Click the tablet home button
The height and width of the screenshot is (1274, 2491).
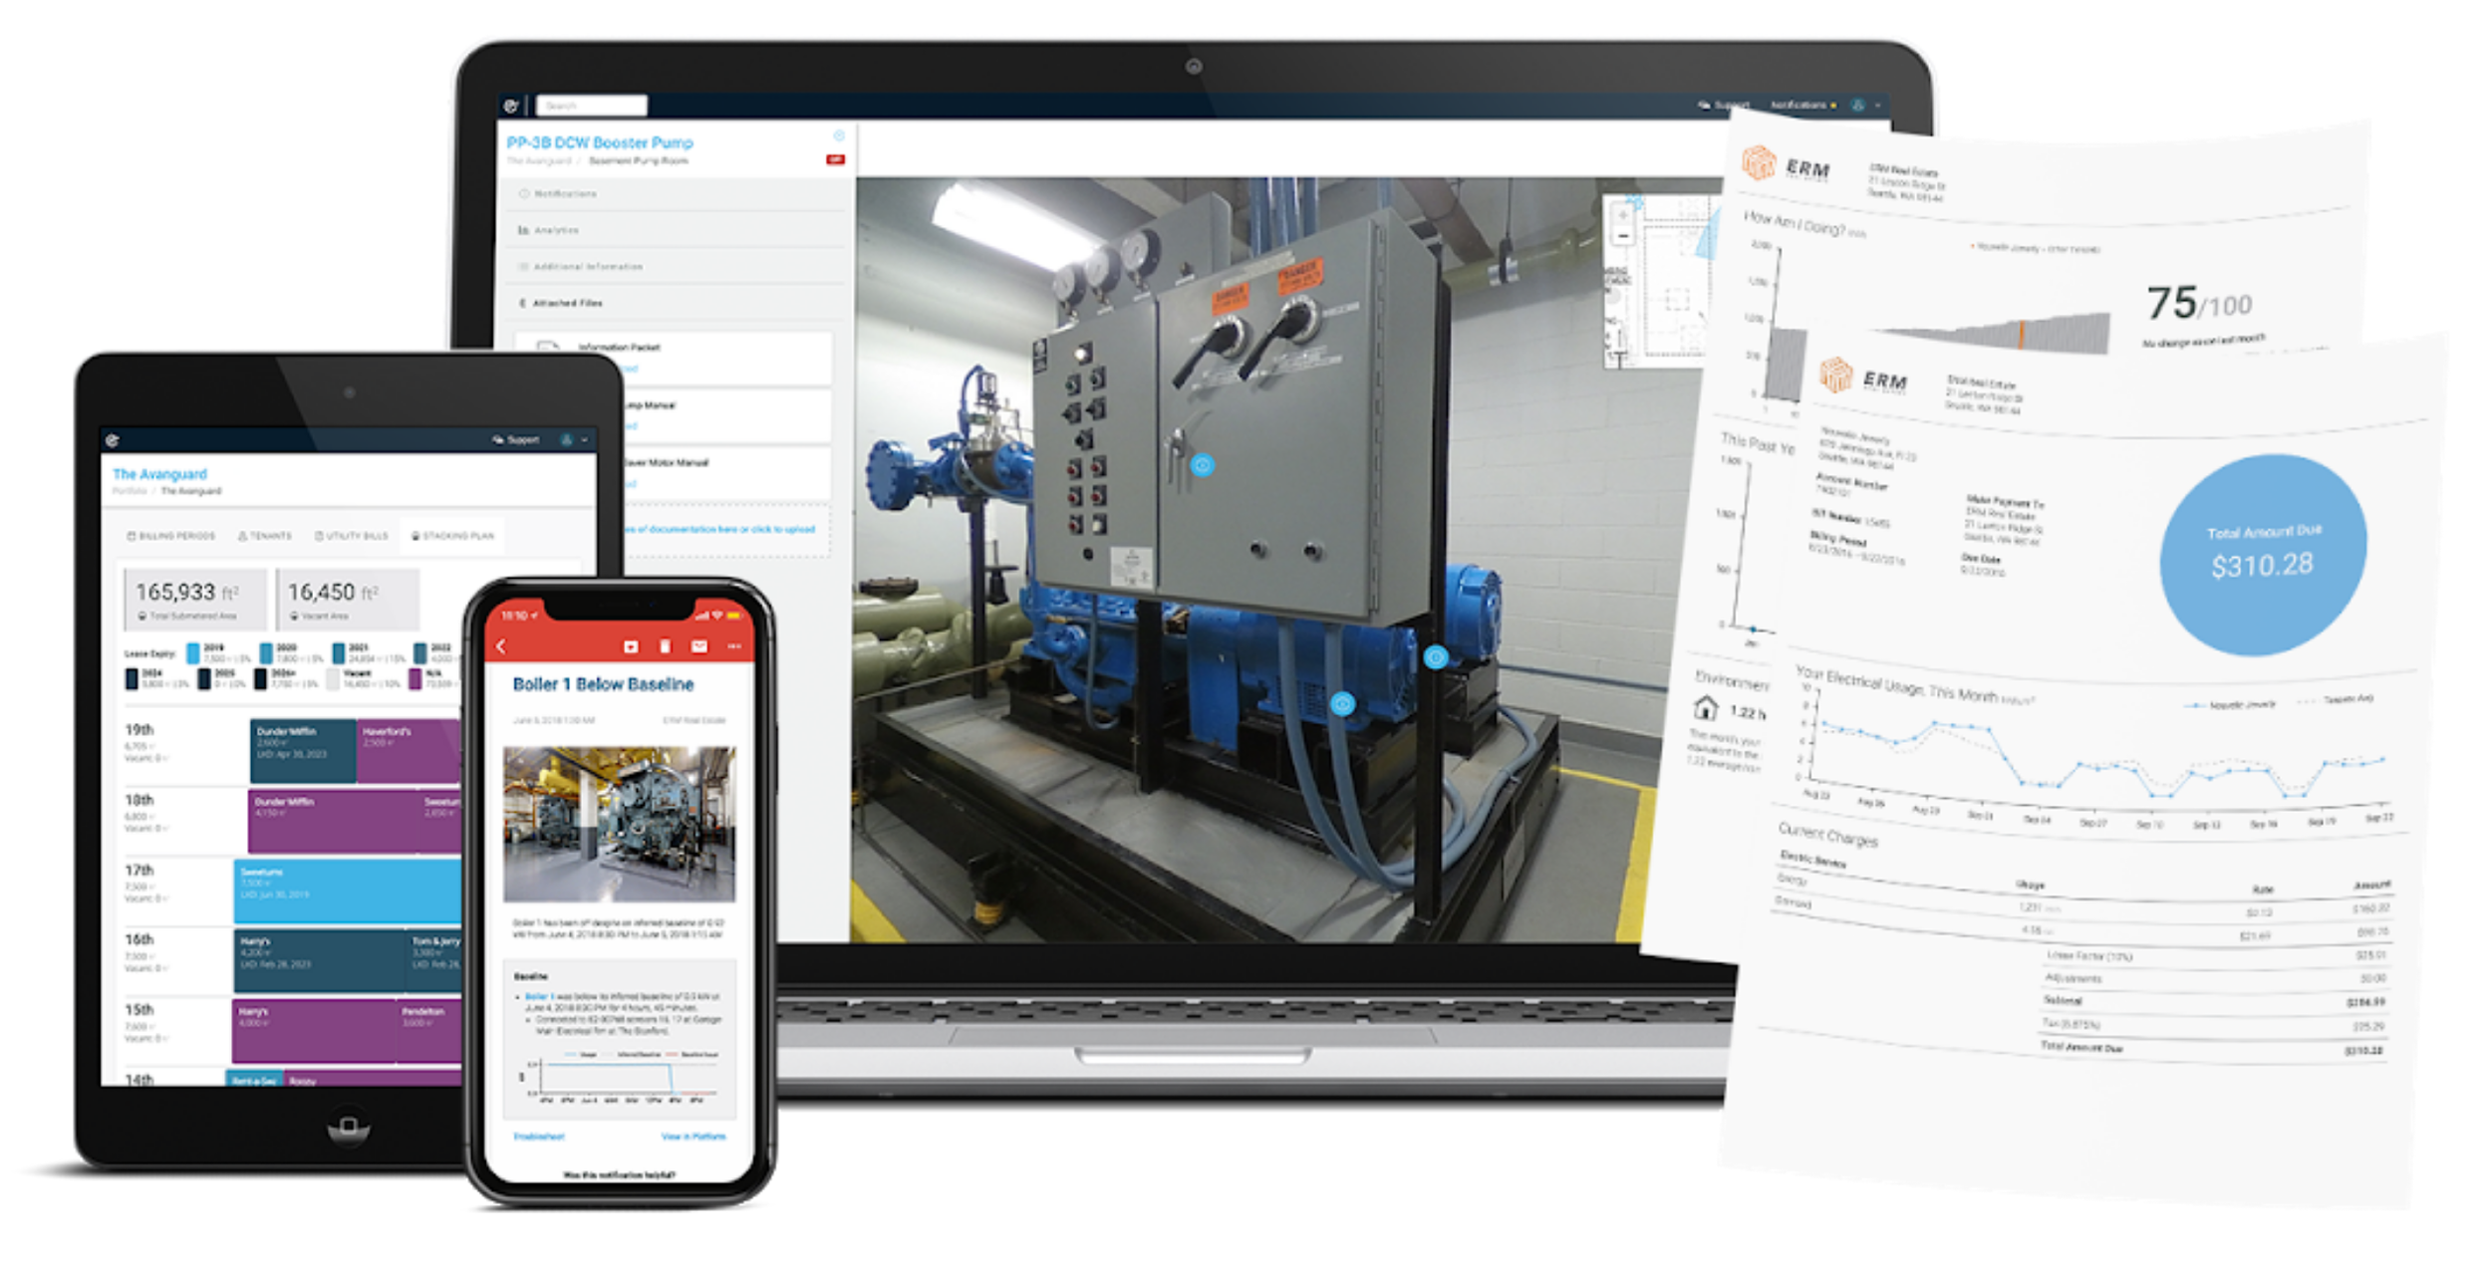pos(349,1127)
